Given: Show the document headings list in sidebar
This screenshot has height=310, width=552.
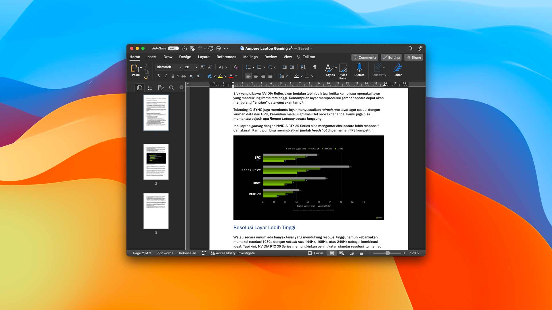Looking at the screenshot, I should (150, 88).
